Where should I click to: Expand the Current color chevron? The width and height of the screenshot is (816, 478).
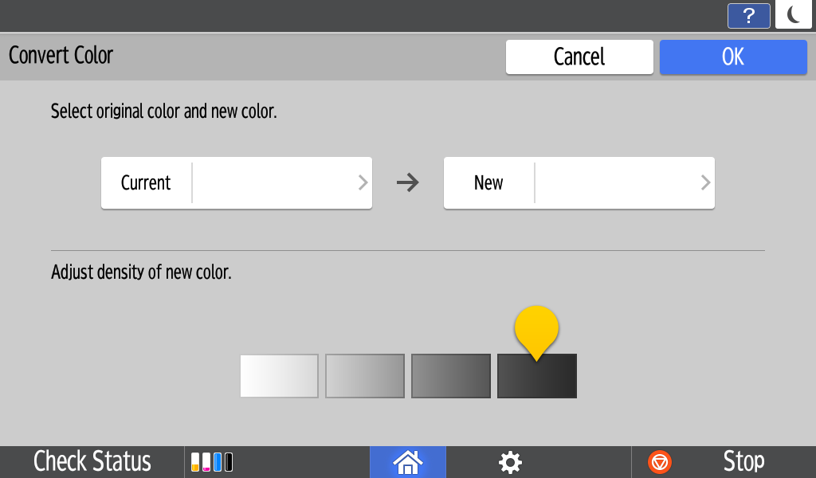pos(363,183)
